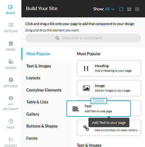
Task: Open the Settings gear icon
Action: pyautogui.click(x=11, y=80)
